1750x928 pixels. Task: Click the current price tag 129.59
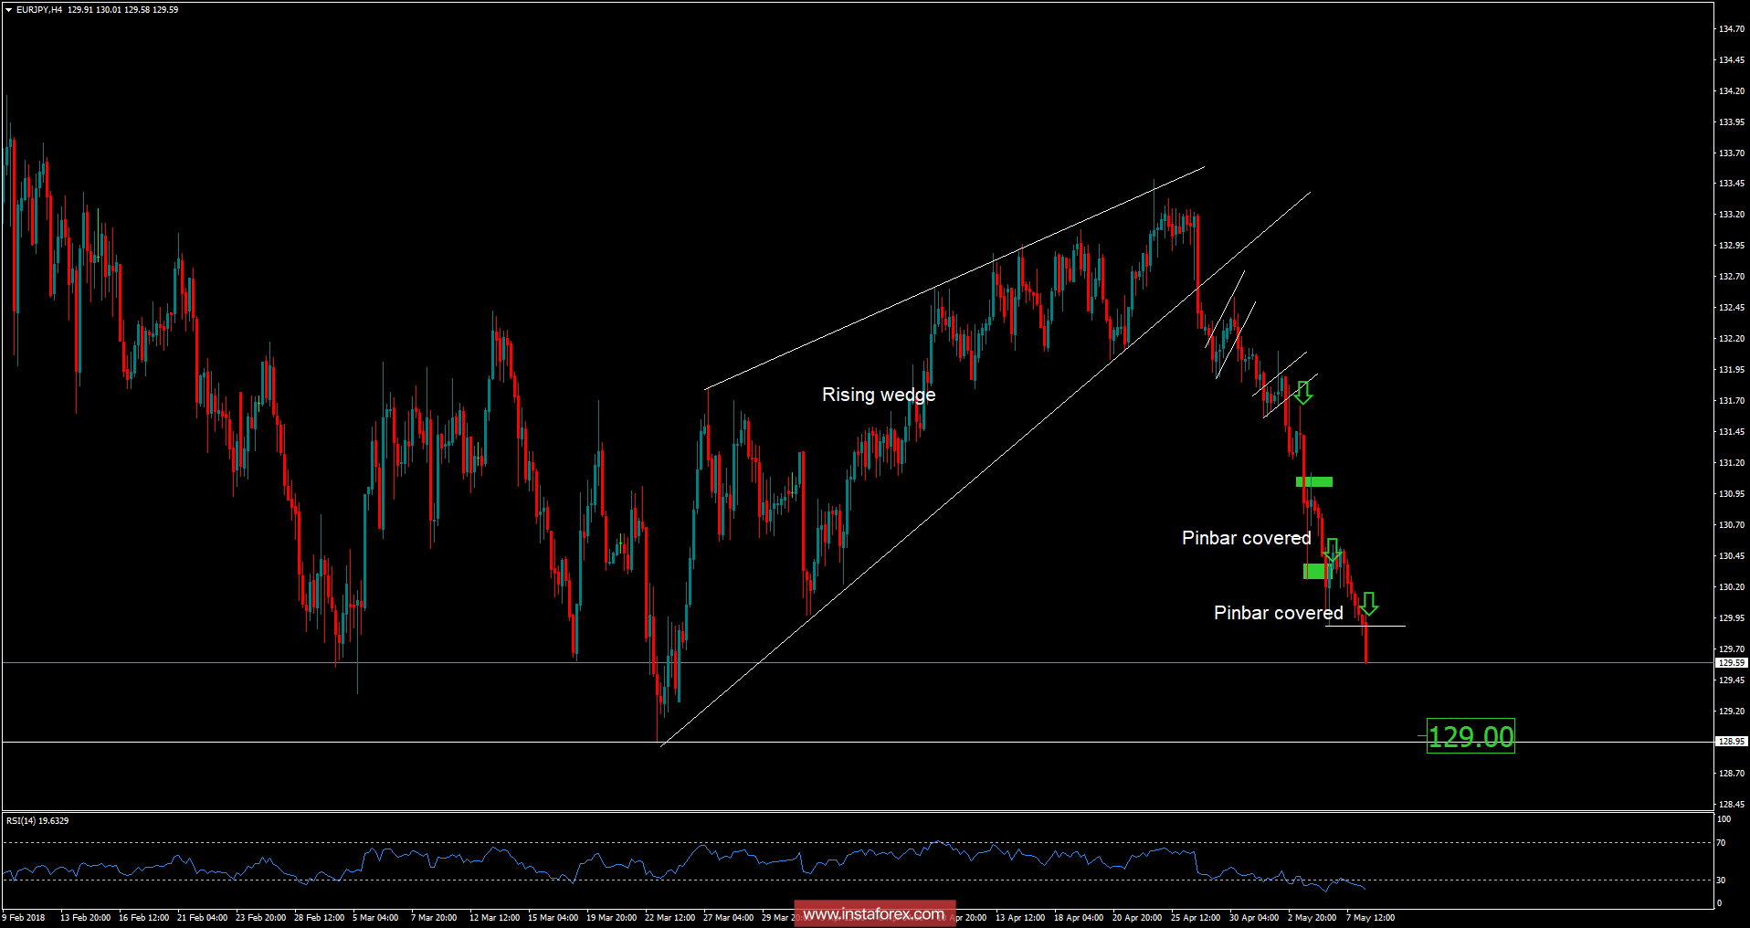[1732, 662]
